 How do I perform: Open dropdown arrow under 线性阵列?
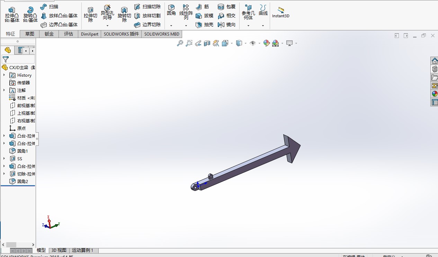(186, 26)
